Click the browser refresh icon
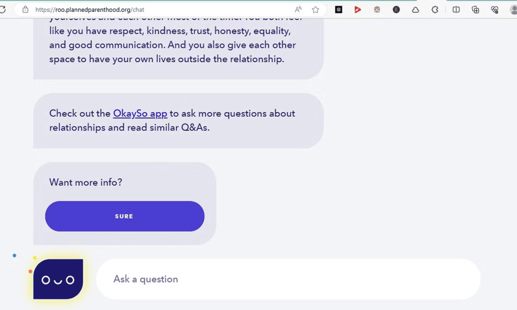The image size is (517, 310). (3, 9)
